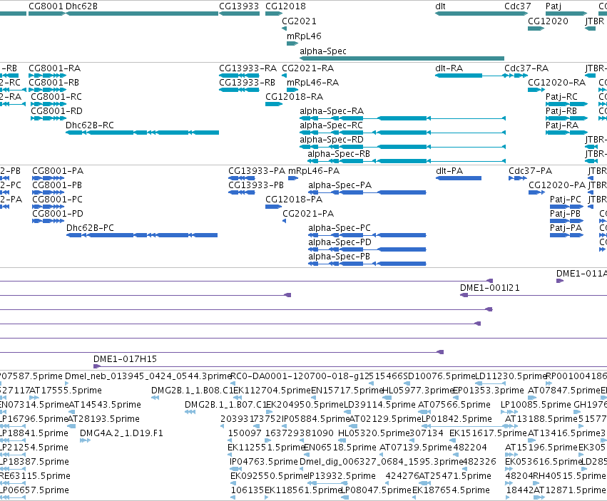The image size is (607, 501).
Task: Select the CG12020-RA transcript label
Action: point(556,83)
